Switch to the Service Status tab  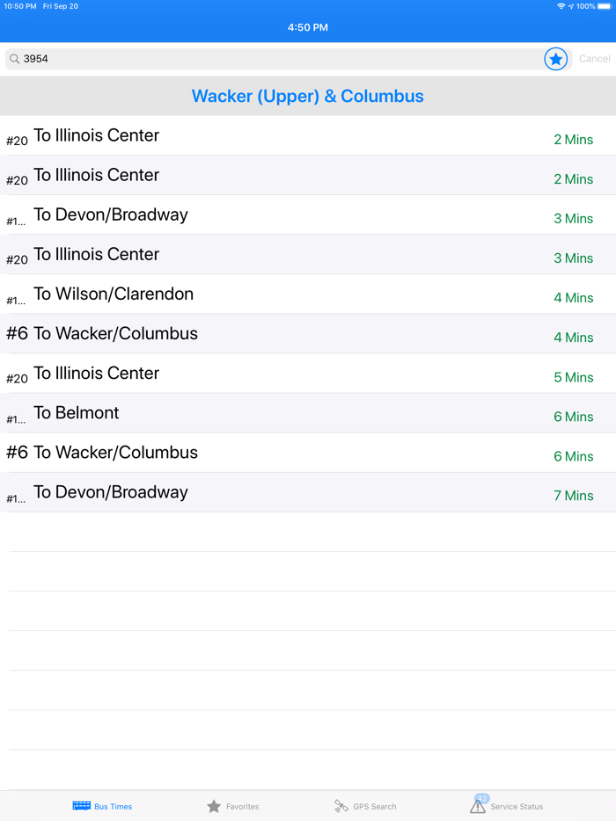tap(507, 805)
